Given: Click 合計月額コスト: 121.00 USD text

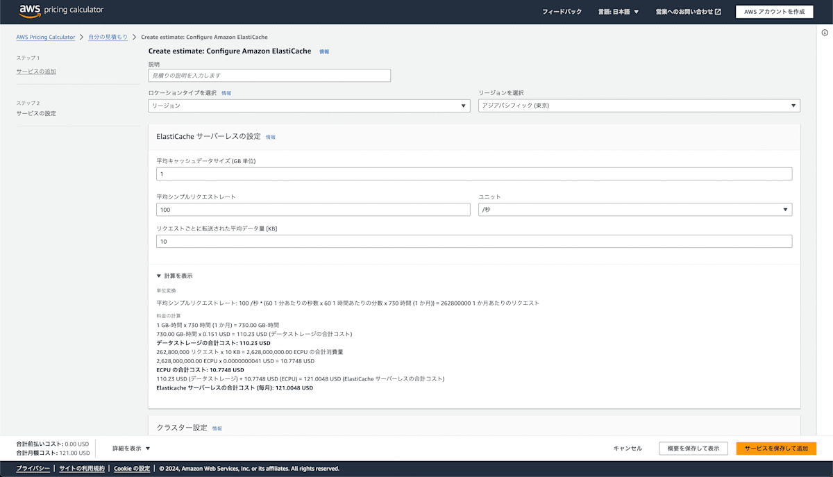Looking at the screenshot, I should tap(53, 453).
